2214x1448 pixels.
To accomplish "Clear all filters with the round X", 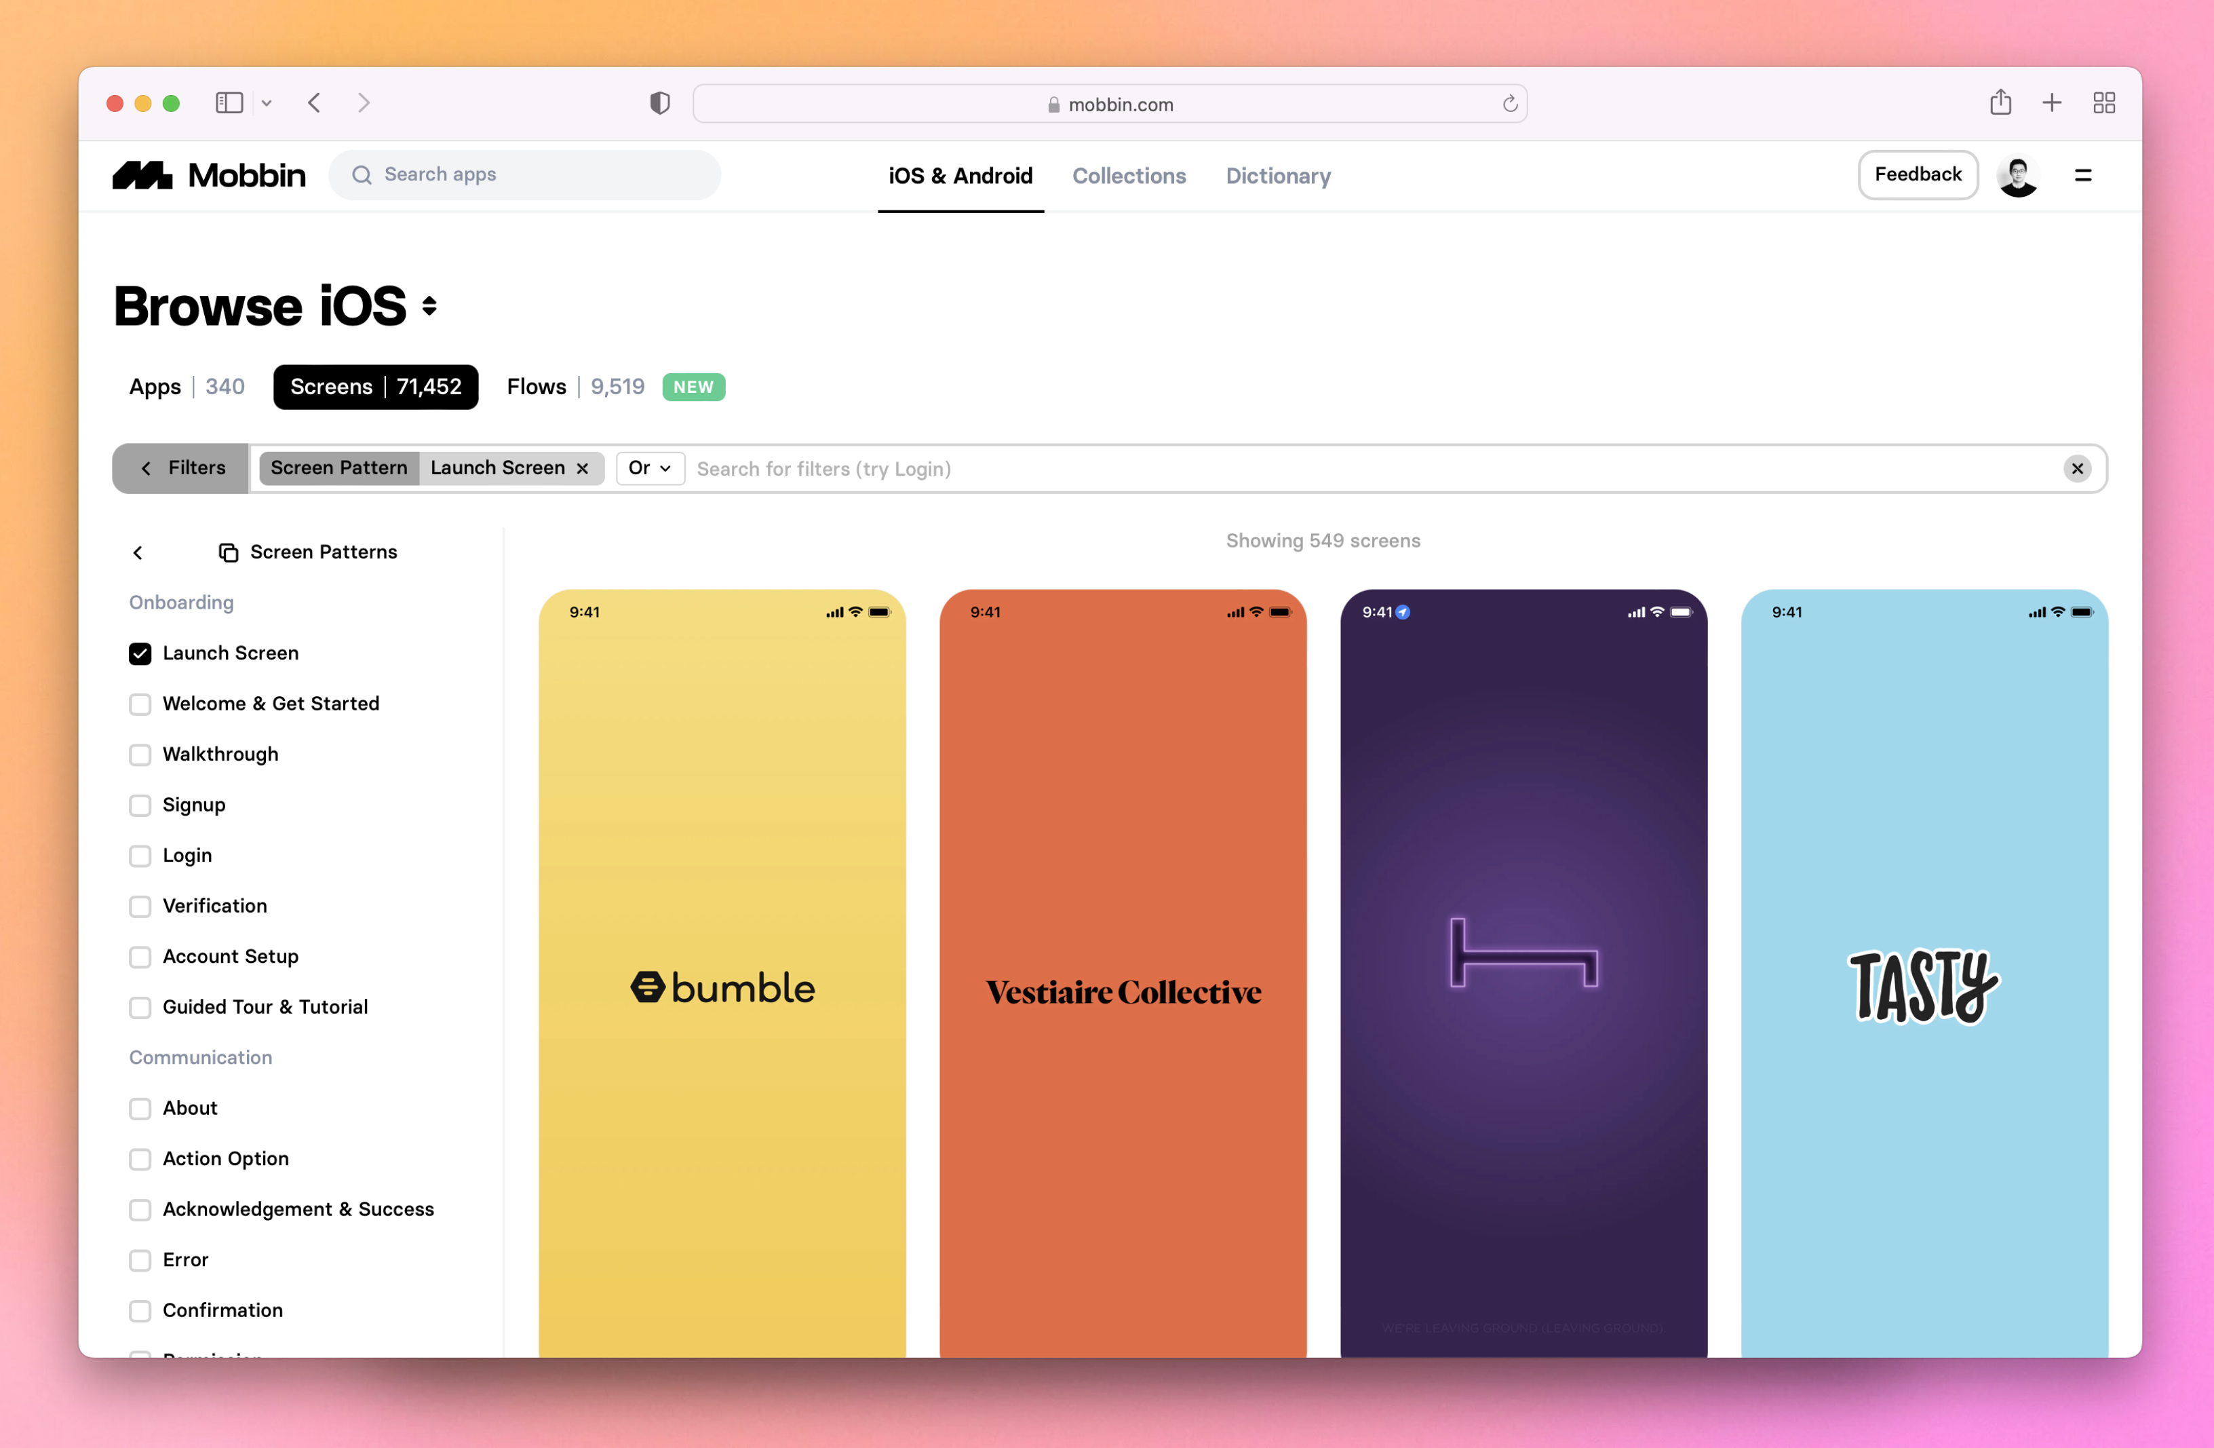I will coord(2077,468).
